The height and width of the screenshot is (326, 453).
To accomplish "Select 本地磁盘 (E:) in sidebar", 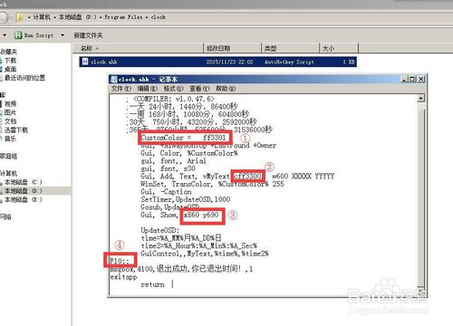I will point(23,199).
